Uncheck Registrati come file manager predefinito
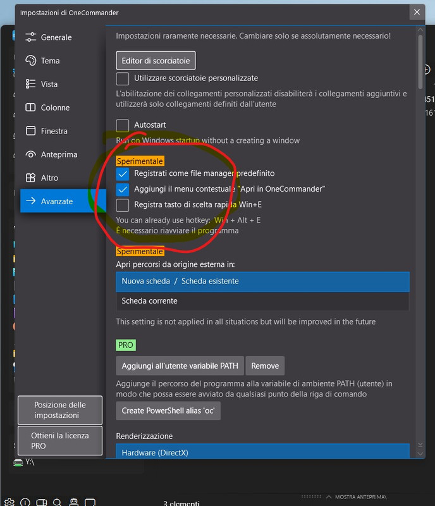 click(x=122, y=173)
